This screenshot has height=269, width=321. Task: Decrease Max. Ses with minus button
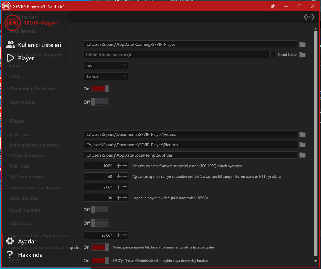click(125, 166)
